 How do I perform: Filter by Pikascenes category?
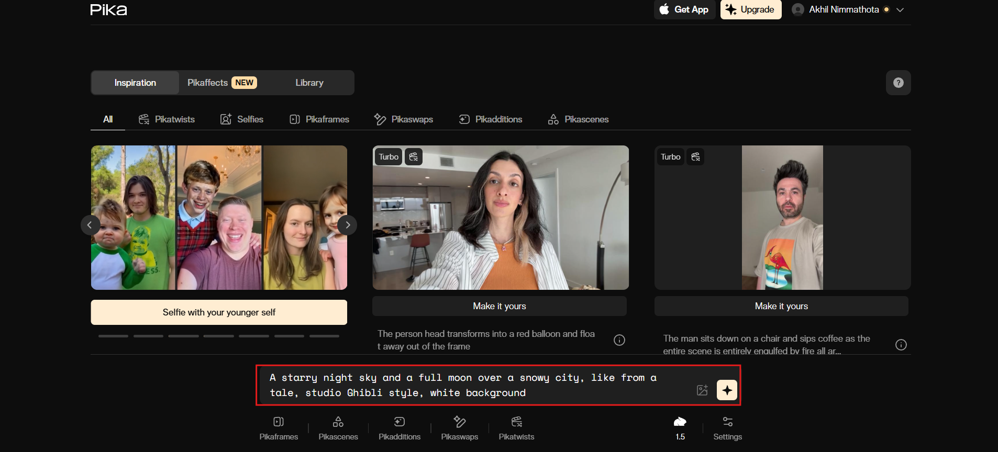[579, 119]
